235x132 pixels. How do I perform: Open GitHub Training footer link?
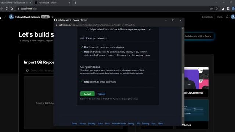(145, 124)
